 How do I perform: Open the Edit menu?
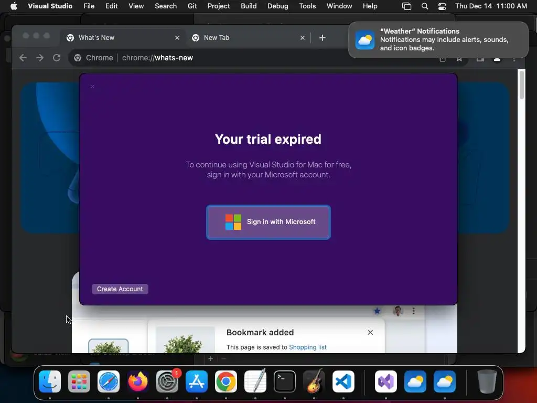(x=112, y=6)
